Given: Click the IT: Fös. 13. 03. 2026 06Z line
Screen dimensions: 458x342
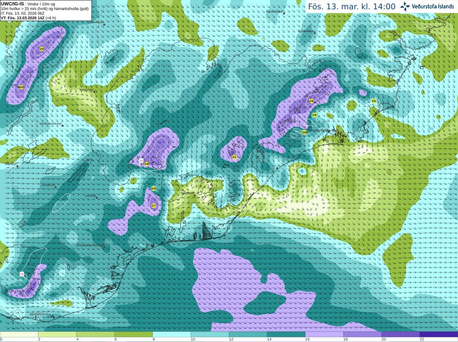Looking at the screenshot, I should pos(23,13).
